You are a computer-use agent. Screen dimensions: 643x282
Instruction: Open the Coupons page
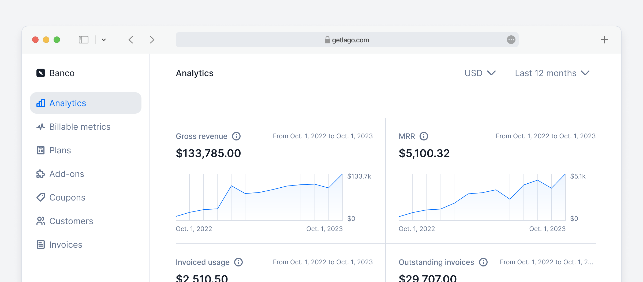tap(67, 198)
